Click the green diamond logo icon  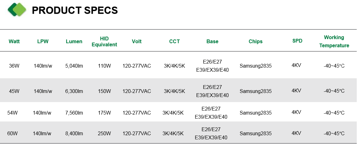coord(17,10)
